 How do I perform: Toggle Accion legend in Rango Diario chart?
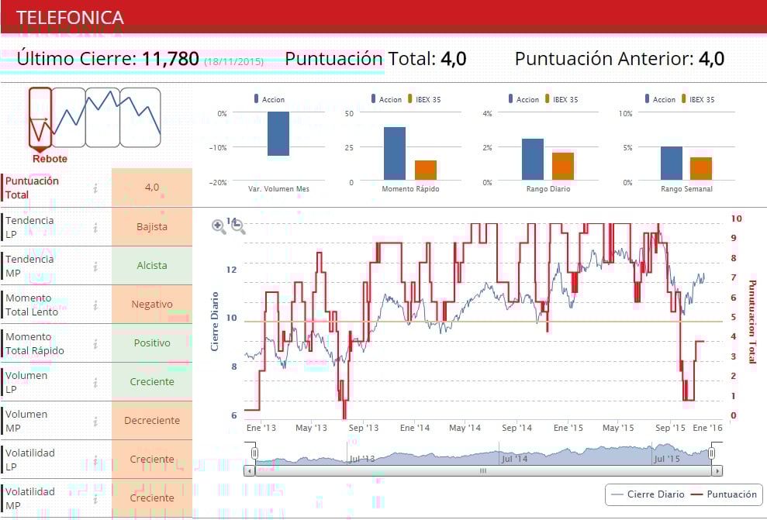(524, 99)
